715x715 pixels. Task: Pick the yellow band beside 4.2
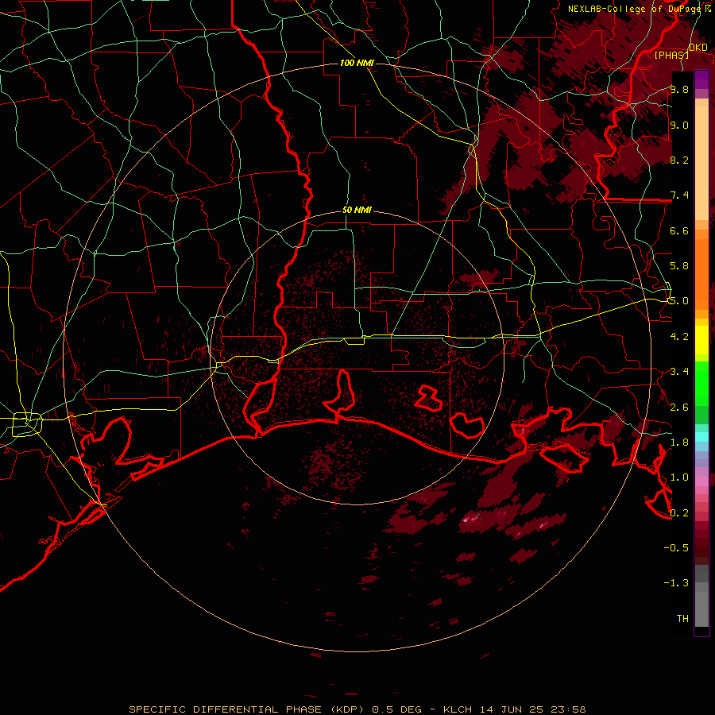click(701, 340)
